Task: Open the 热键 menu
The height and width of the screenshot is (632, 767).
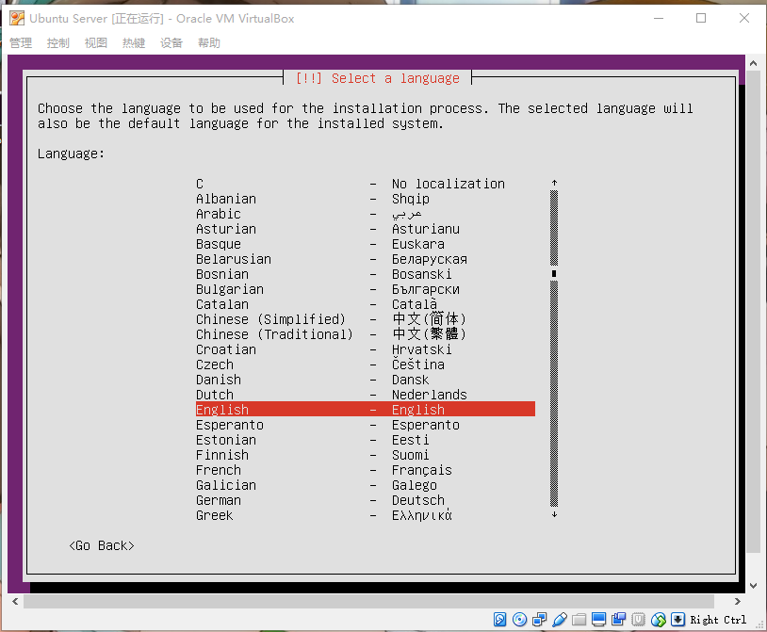Action: point(134,43)
